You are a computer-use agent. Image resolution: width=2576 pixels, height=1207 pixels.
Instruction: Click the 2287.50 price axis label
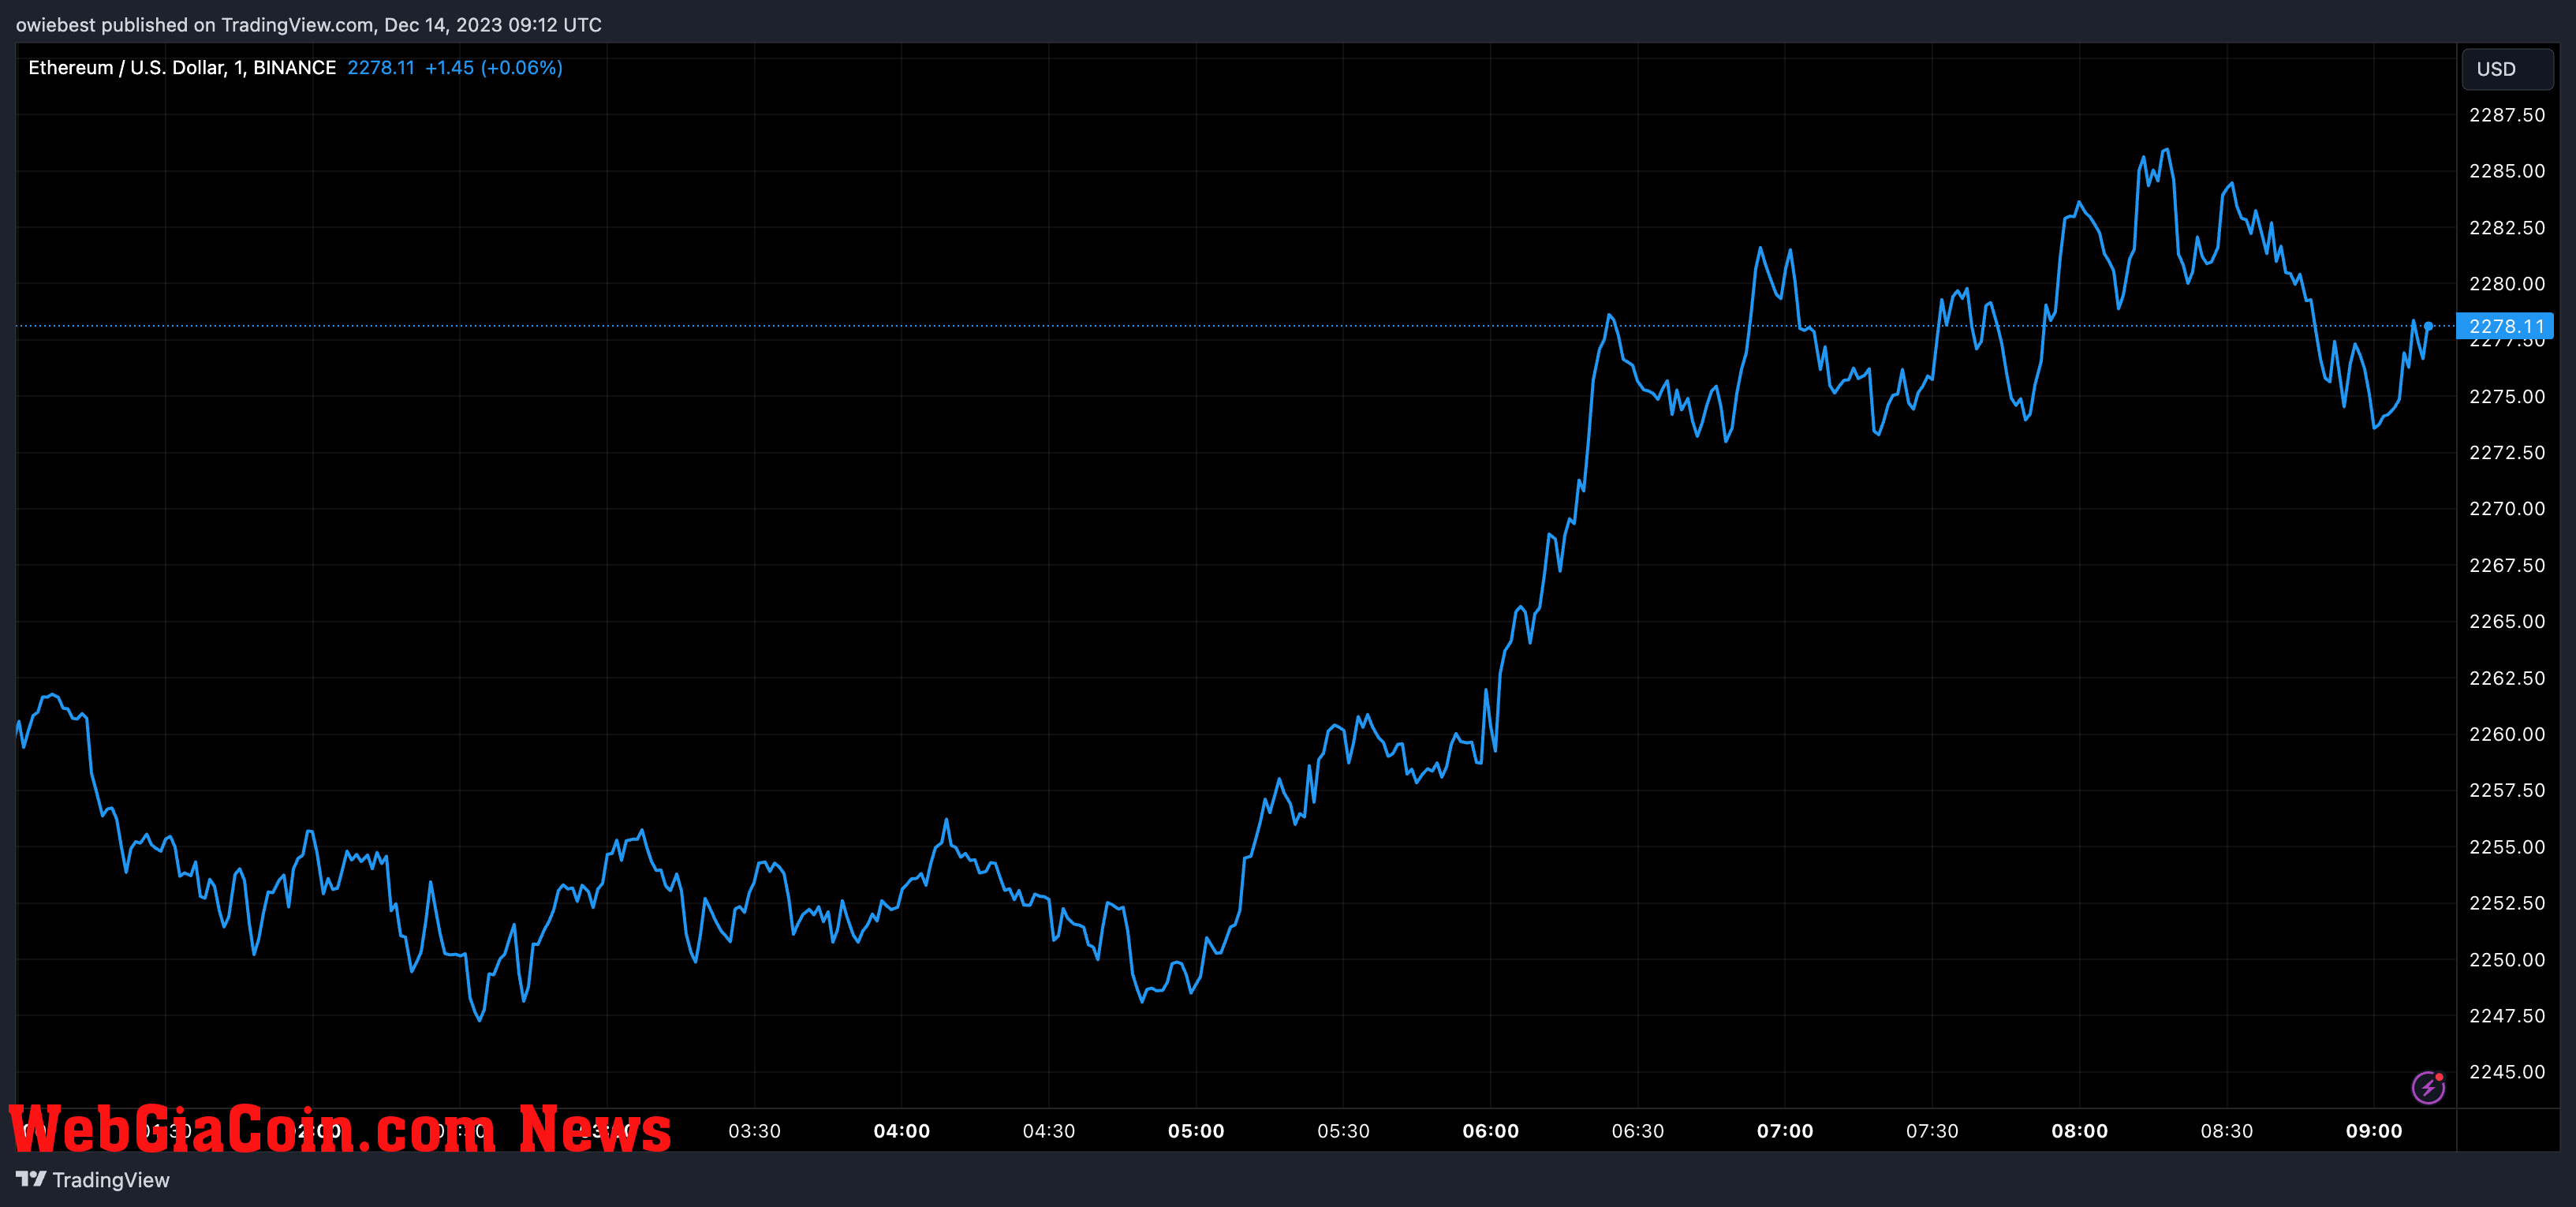(x=2507, y=115)
